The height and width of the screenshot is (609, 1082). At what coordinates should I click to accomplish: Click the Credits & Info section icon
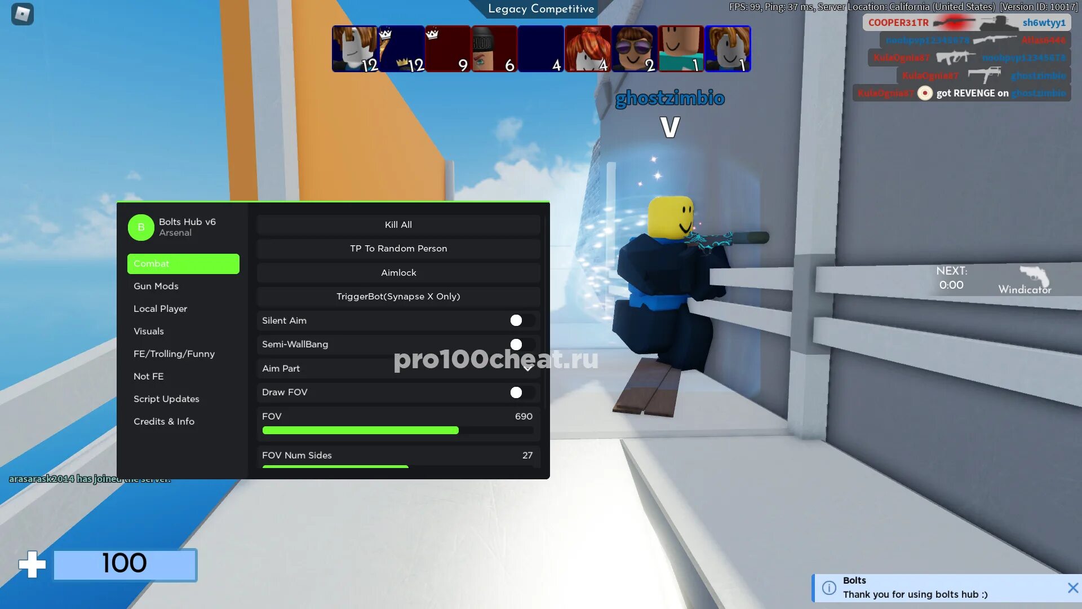tap(163, 422)
